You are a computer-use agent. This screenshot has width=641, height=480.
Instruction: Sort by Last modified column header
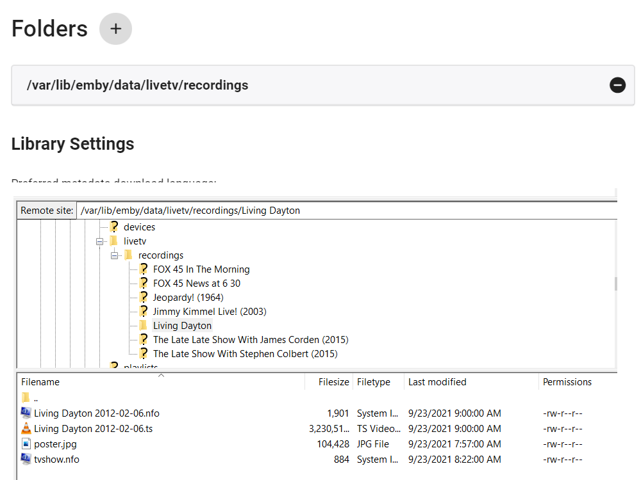pos(437,382)
